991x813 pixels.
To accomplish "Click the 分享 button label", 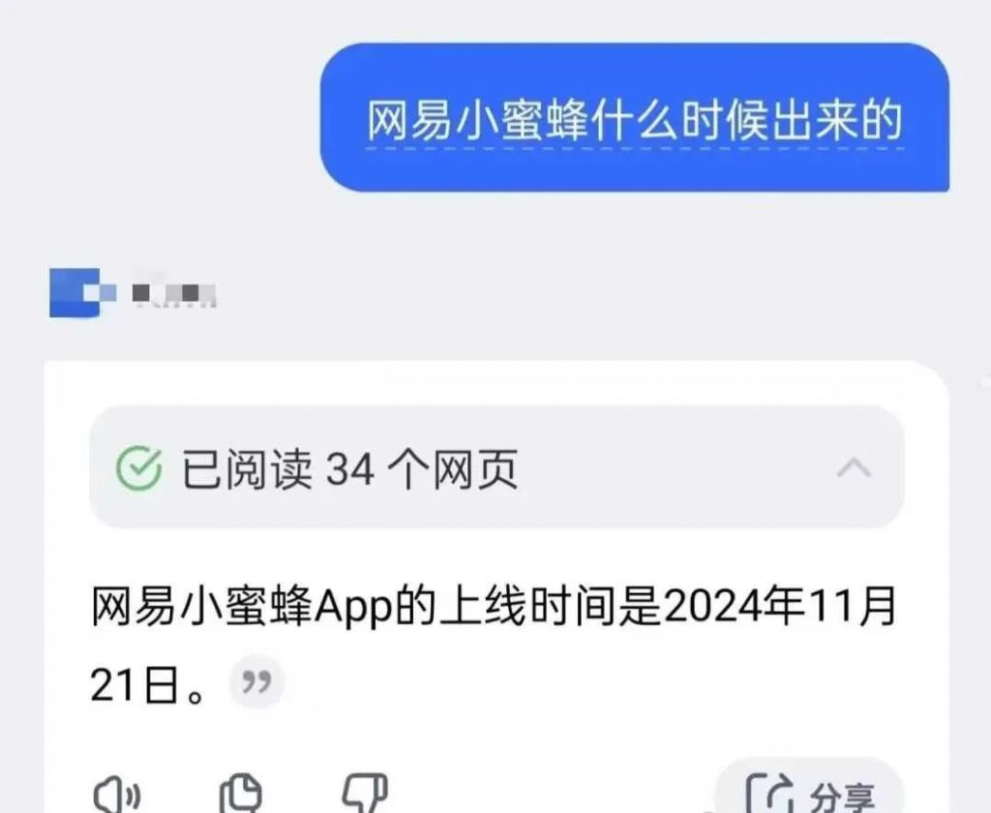I will click(x=843, y=797).
